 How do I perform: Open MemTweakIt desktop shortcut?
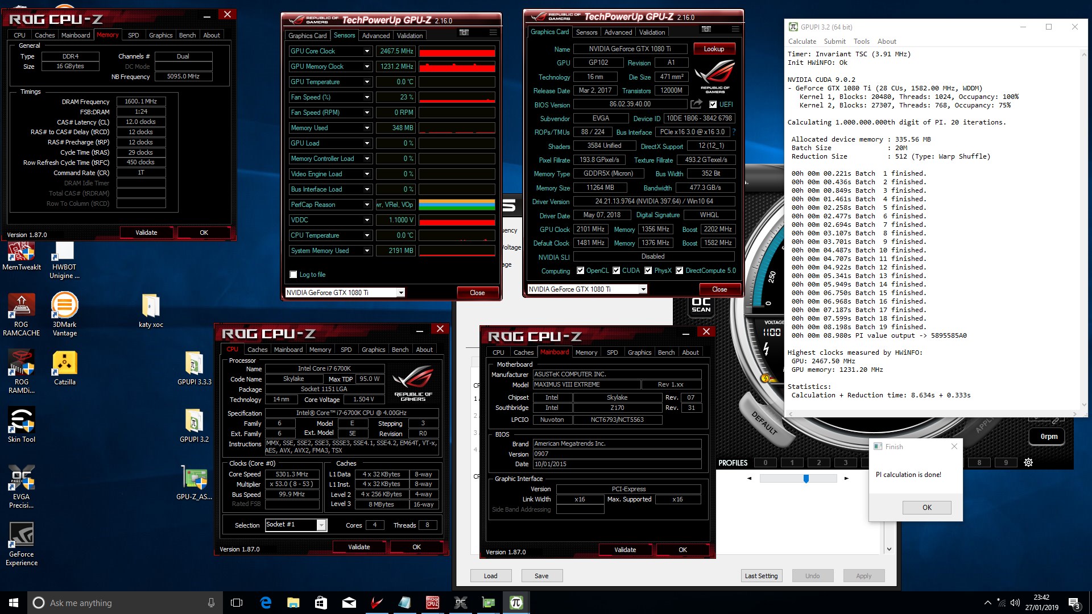(22, 256)
